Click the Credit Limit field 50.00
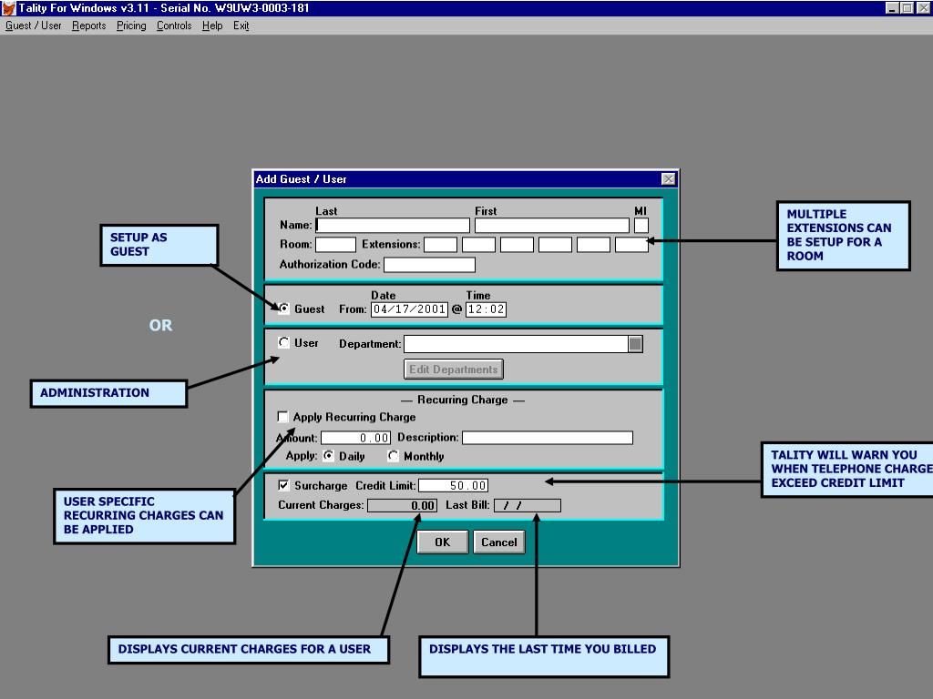This screenshot has width=933, height=699. 454,486
